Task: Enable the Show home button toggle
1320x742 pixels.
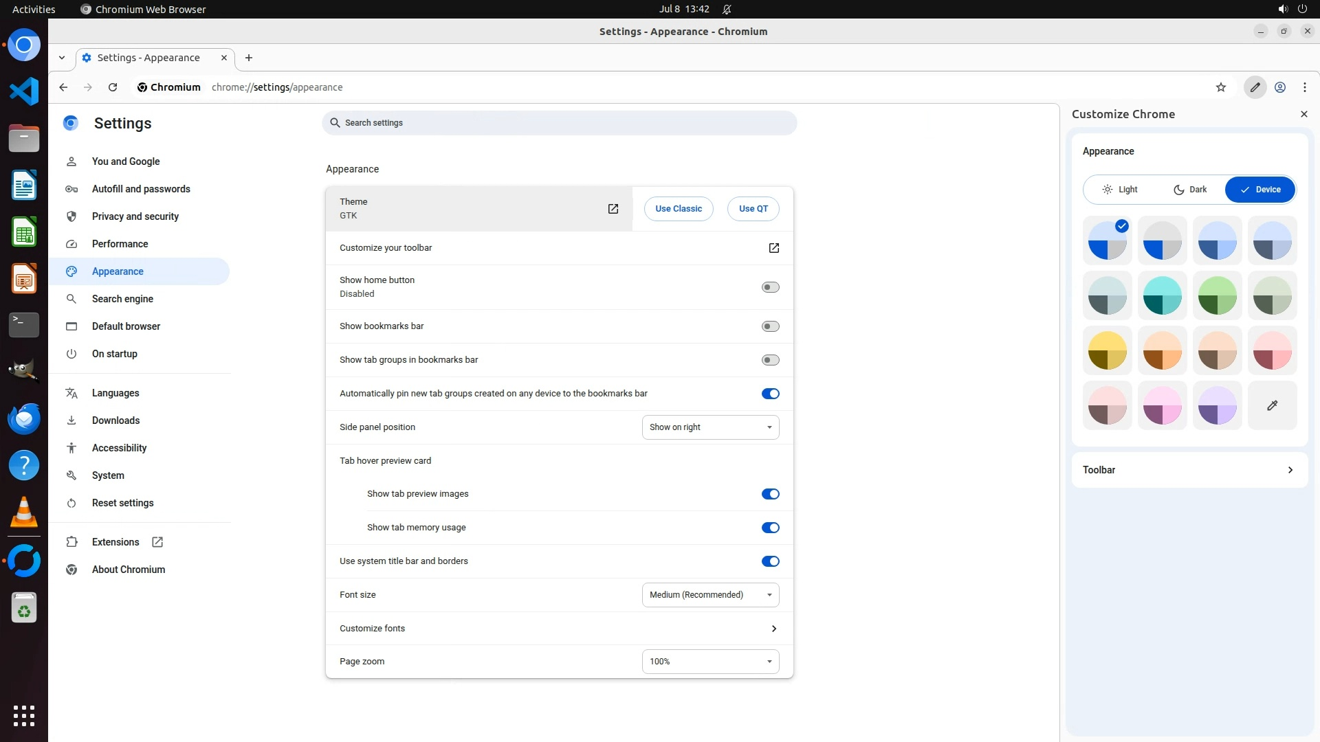Action: coord(770,287)
